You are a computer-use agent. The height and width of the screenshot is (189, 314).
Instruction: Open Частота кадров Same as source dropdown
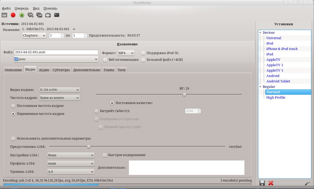click(x=60, y=98)
